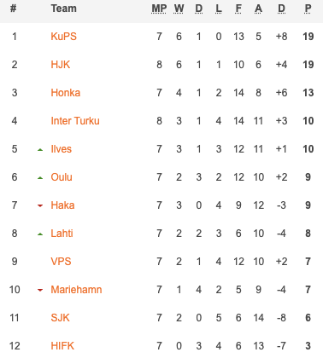Select the Honka team link
The width and height of the screenshot is (323, 358).
(66, 93)
